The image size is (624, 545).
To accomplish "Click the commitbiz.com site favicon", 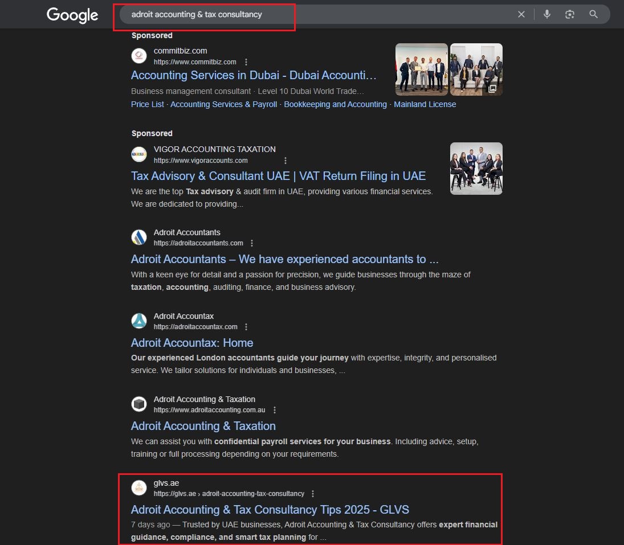I will point(139,56).
